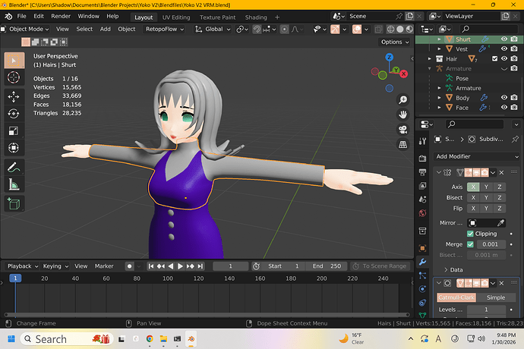The width and height of the screenshot is (524, 349).
Task: Choose the Rotate tool
Action: [x=14, y=114]
